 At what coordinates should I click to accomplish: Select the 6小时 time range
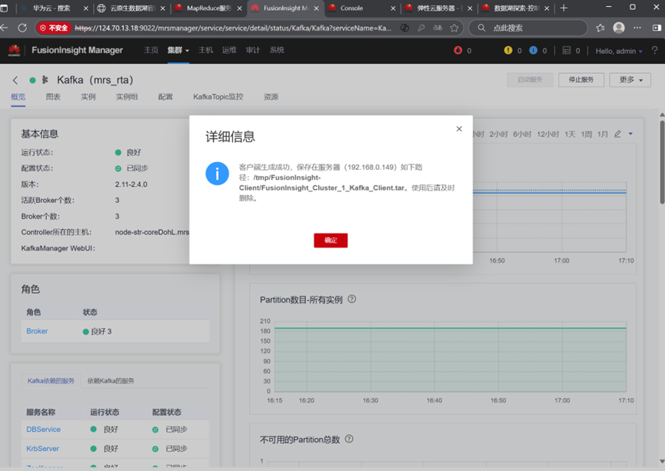[x=522, y=134]
